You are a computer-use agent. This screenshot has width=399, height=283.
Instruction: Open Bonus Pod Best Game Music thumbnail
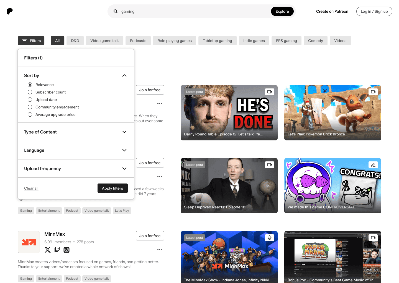point(333,257)
